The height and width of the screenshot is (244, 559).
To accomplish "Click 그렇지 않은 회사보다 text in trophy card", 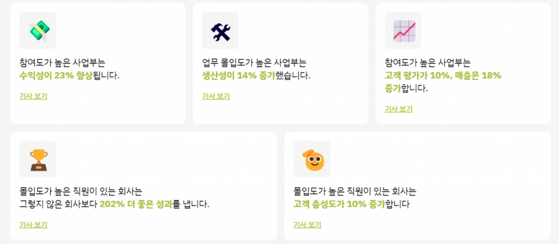I will pos(58,204).
